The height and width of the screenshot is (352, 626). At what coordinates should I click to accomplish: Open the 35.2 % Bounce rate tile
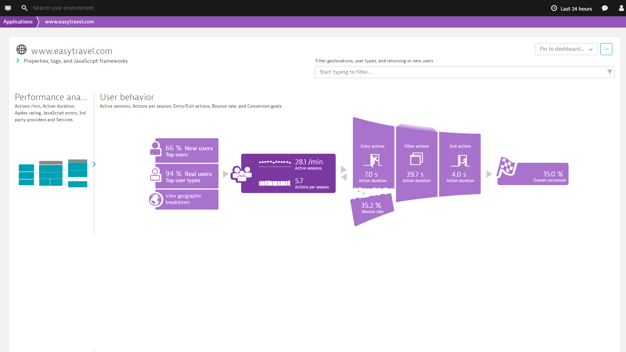[x=372, y=209]
